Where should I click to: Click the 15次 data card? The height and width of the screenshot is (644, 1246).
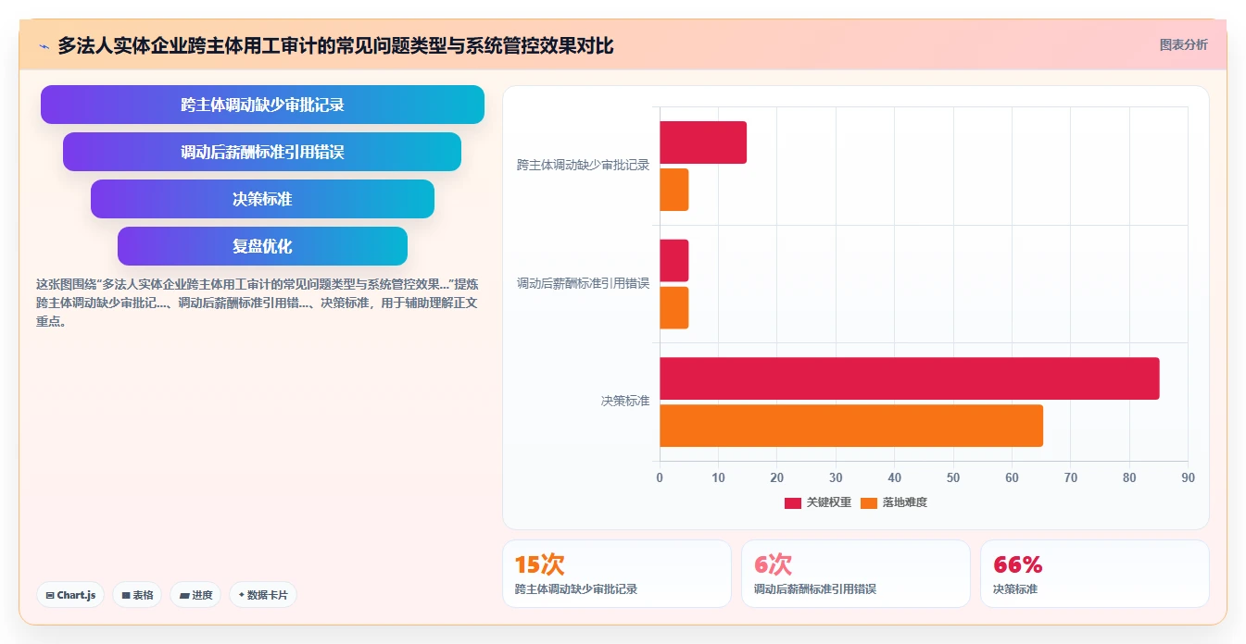[617, 574]
